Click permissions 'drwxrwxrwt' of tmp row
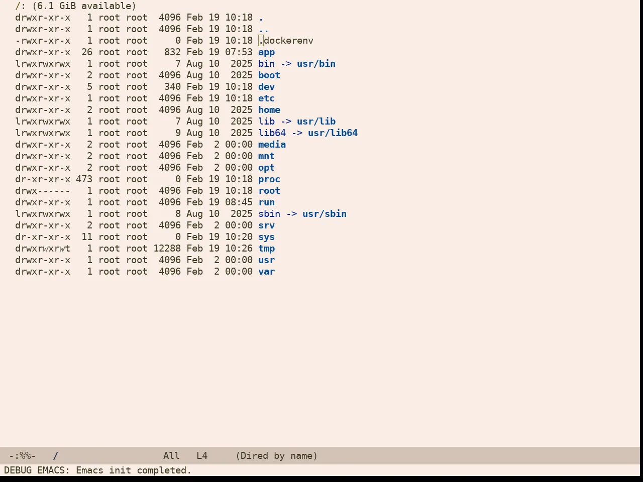 (43, 249)
